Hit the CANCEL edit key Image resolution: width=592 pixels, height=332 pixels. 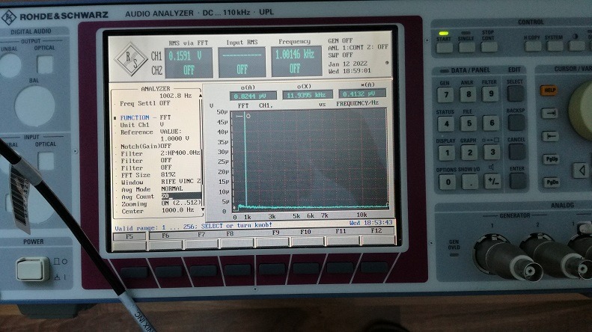coord(516,152)
